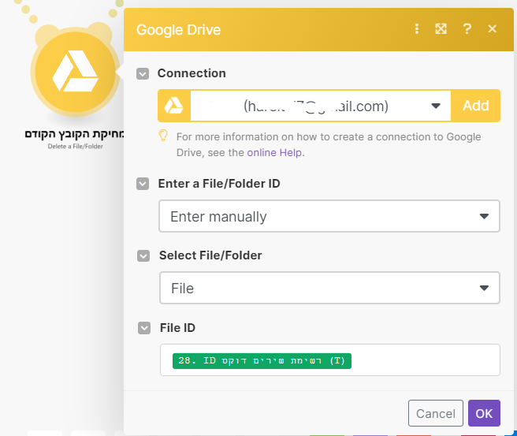Click the 'Delete a File/Folder' module label

(x=75, y=146)
